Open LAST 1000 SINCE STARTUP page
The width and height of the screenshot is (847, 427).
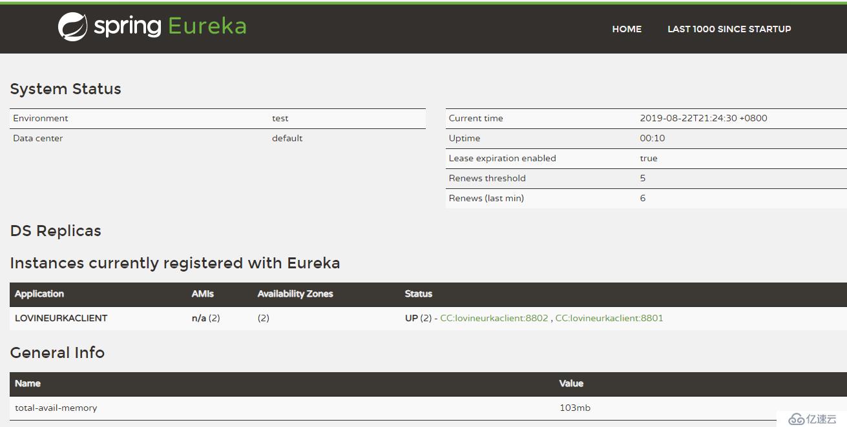tap(729, 29)
